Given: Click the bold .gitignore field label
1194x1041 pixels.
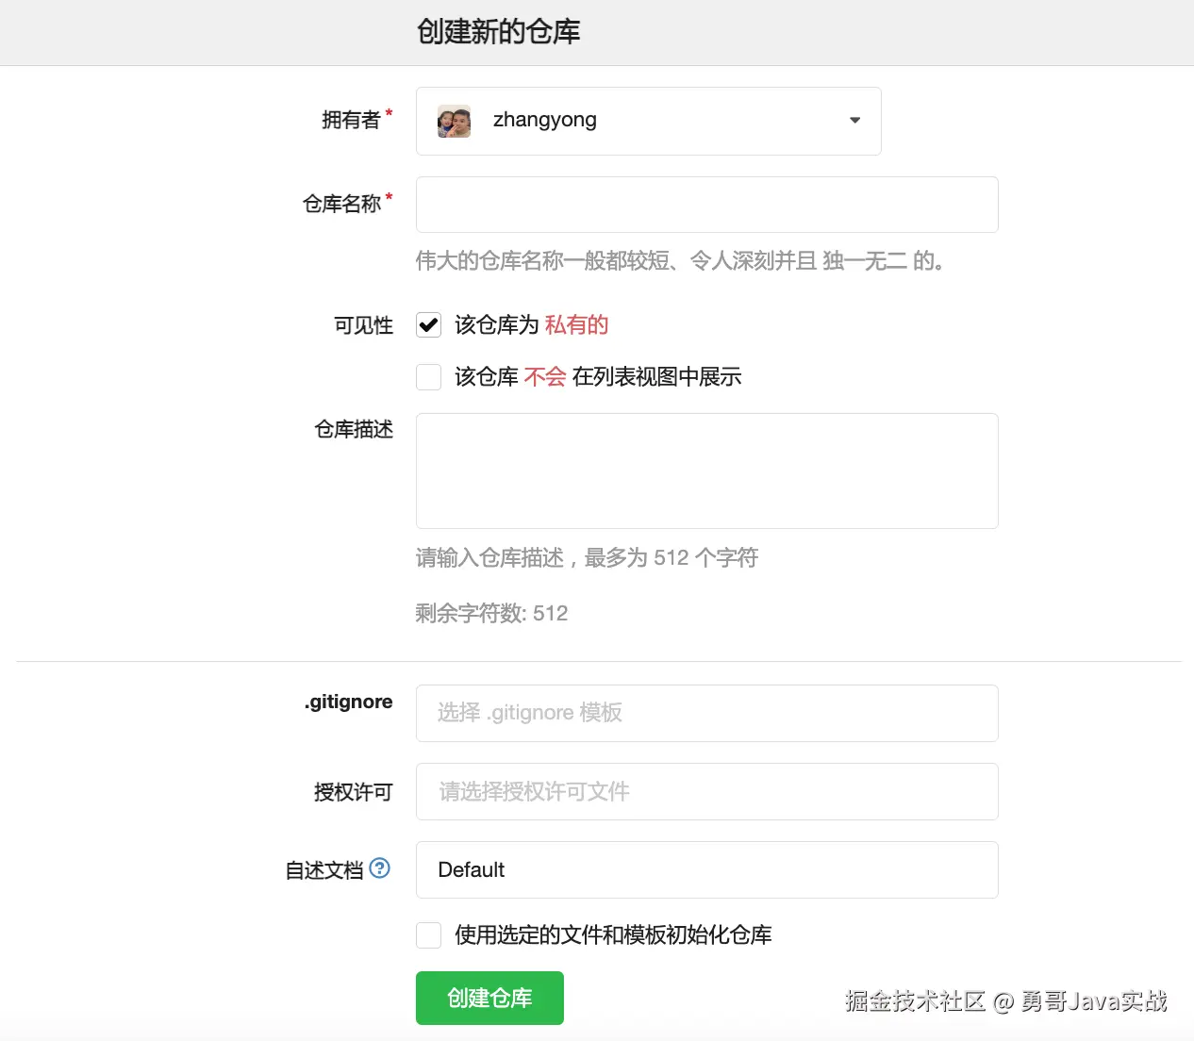Looking at the screenshot, I should point(348,702).
